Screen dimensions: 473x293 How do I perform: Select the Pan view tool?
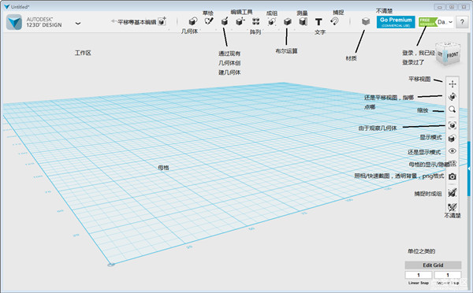pos(453,83)
